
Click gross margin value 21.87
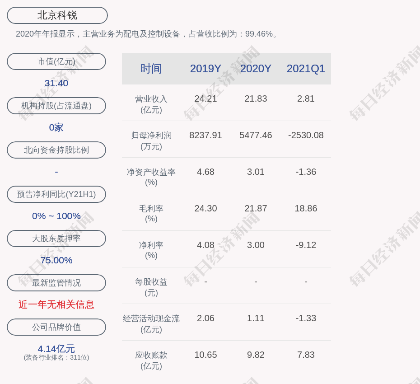pyautogui.click(x=256, y=208)
